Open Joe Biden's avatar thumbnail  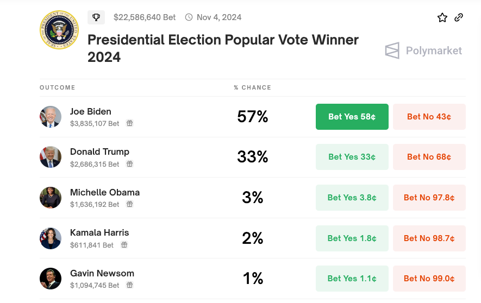[x=51, y=117]
